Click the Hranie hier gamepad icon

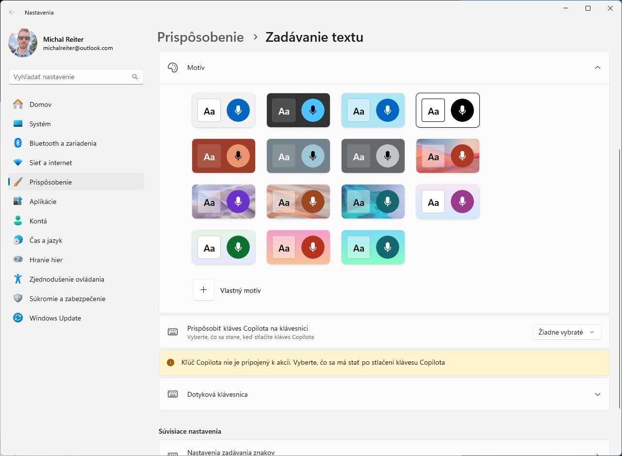pos(18,260)
